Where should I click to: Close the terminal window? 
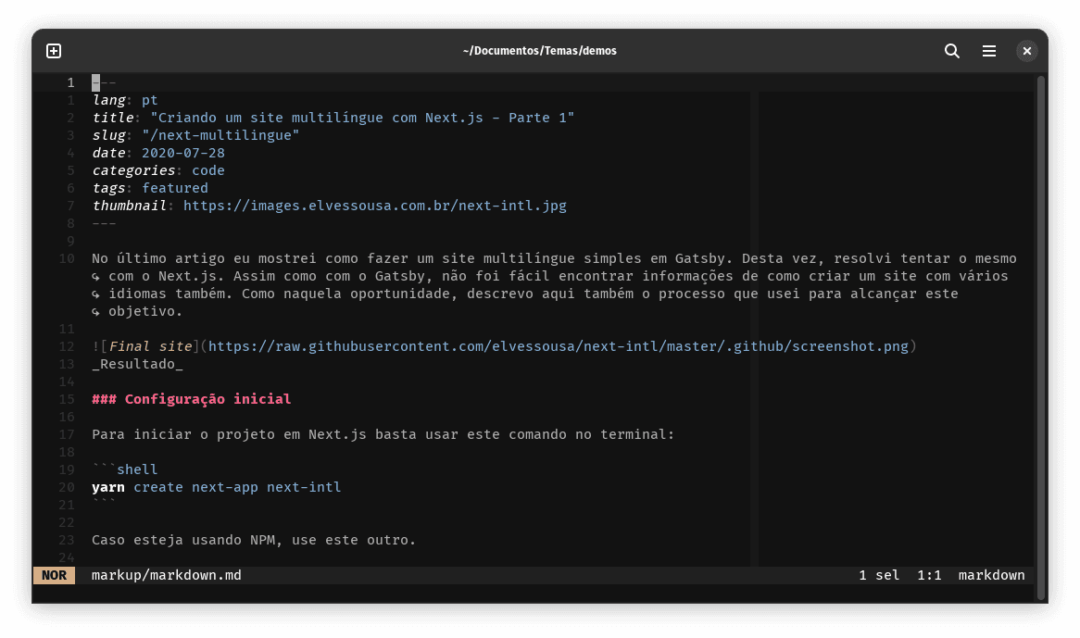pyautogui.click(x=1027, y=51)
